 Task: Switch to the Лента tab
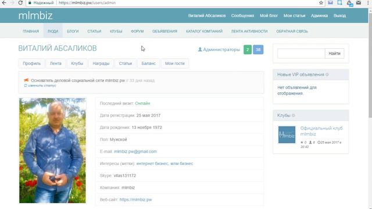56,63
